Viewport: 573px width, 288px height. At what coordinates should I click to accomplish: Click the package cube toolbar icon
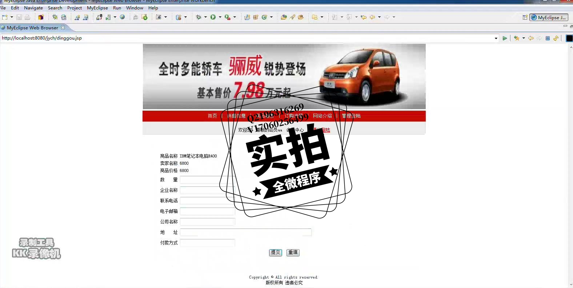pos(41,17)
